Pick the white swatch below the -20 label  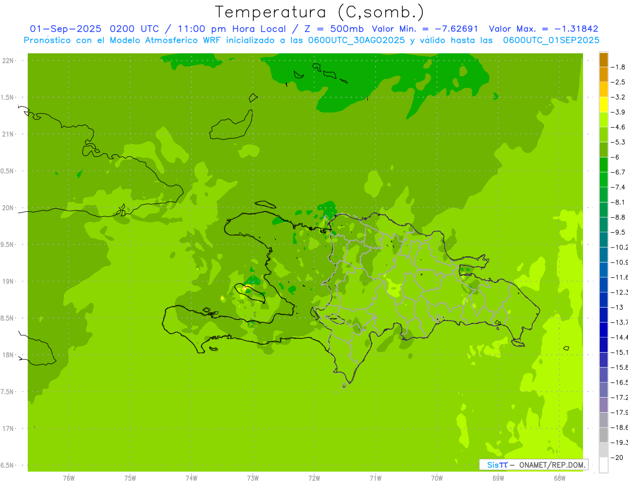point(603,465)
